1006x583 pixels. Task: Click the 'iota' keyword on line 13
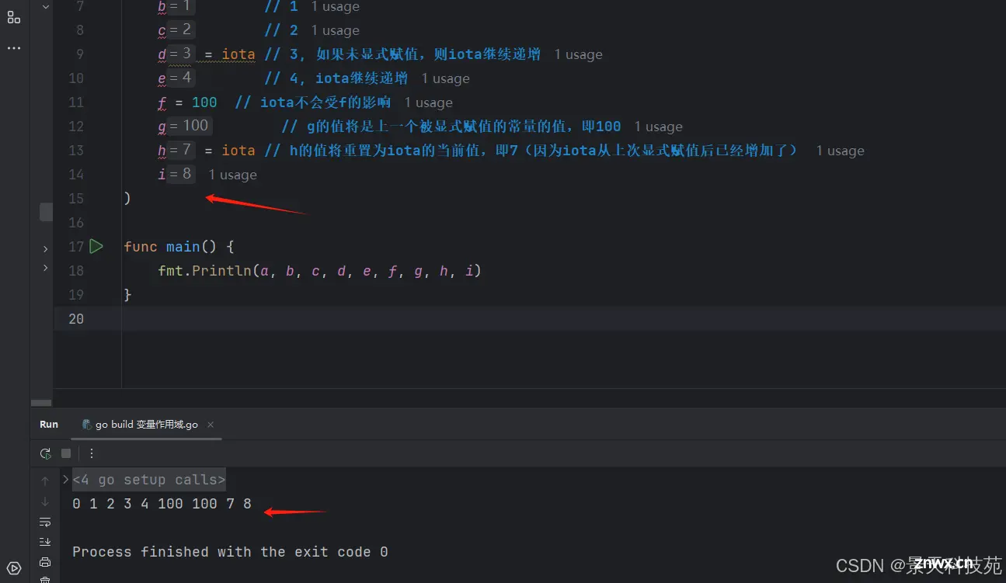pos(238,151)
